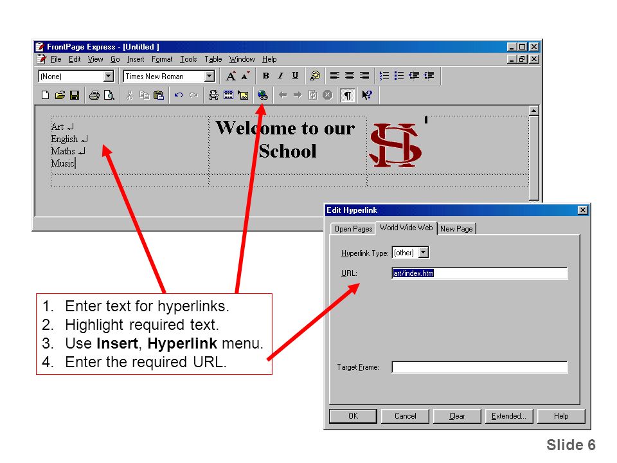Open the Tools menu
The width and height of the screenshot is (617, 463).
click(x=188, y=59)
